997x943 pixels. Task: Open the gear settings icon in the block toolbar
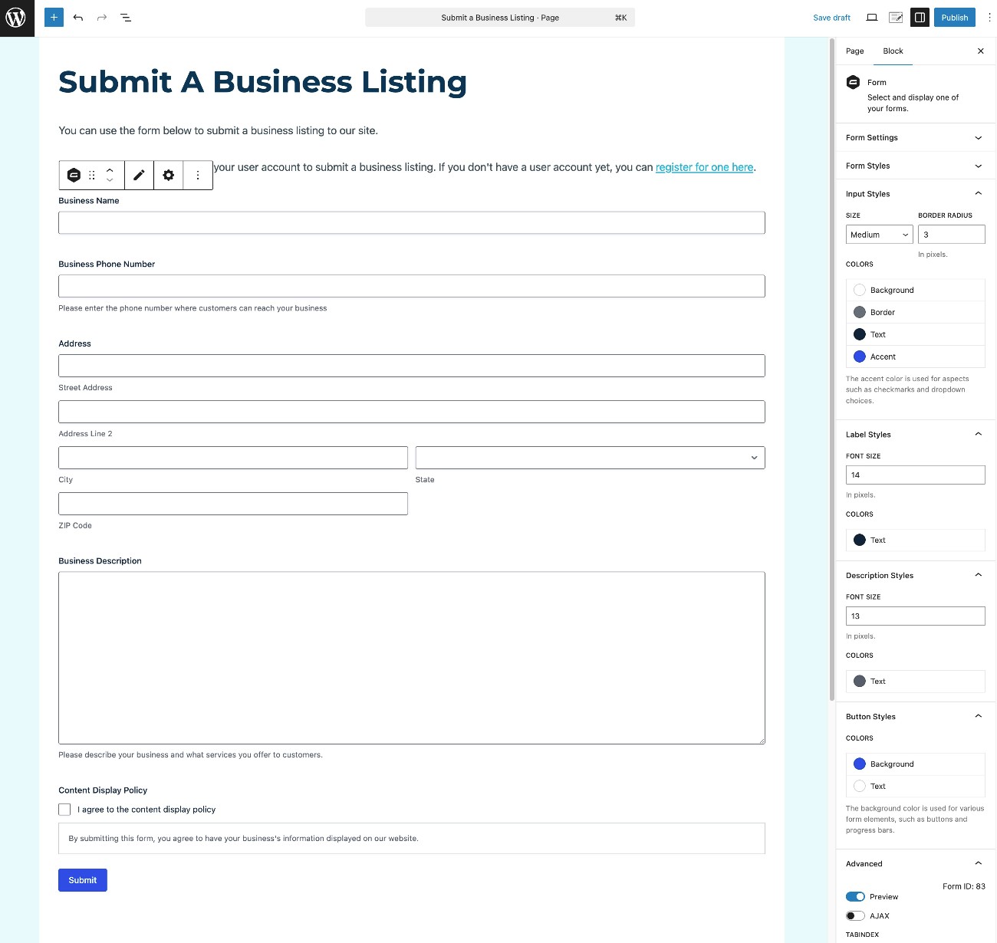click(x=168, y=175)
